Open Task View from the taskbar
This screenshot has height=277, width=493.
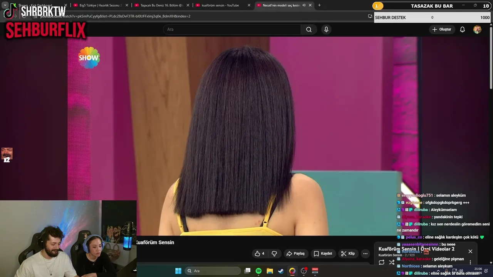point(248,271)
